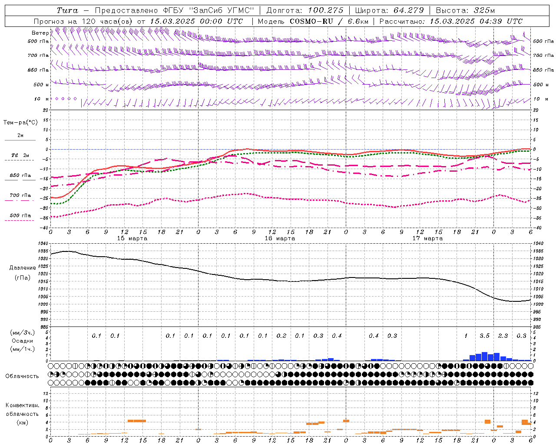This screenshot has width=556, height=444.
Task: Click the 'Давление' pressure label
Action: 23,268
